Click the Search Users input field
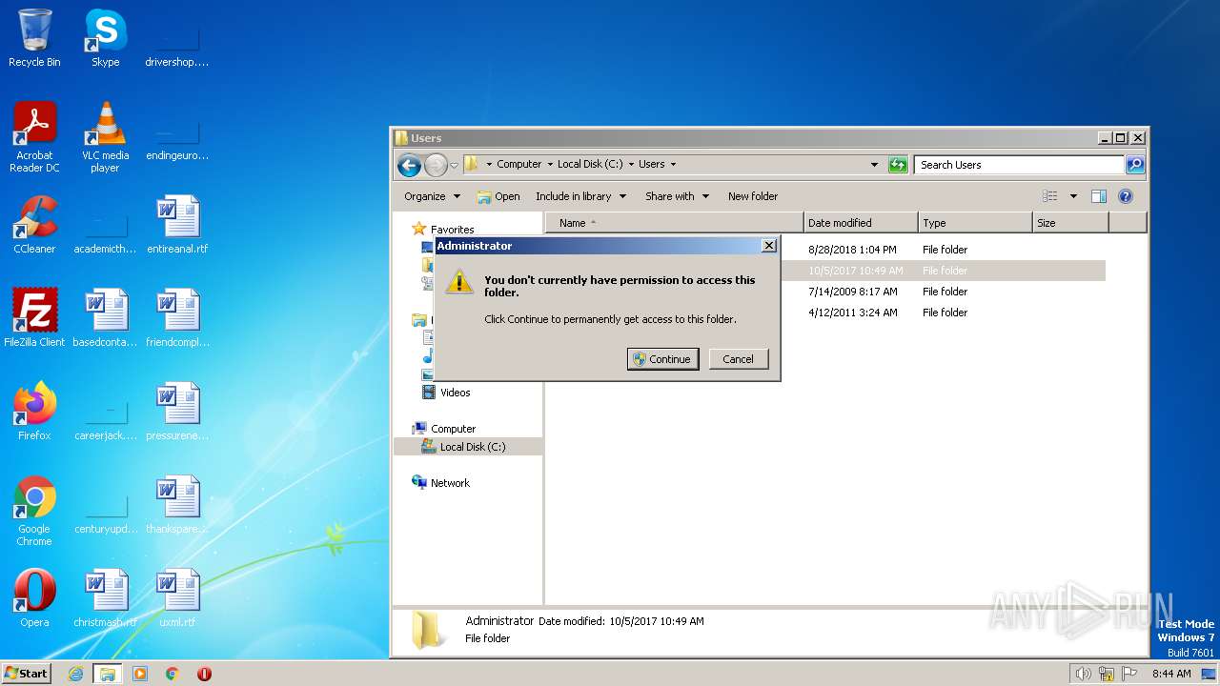Image resolution: width=1220 pixels, height=686 pixels. 1019,165
